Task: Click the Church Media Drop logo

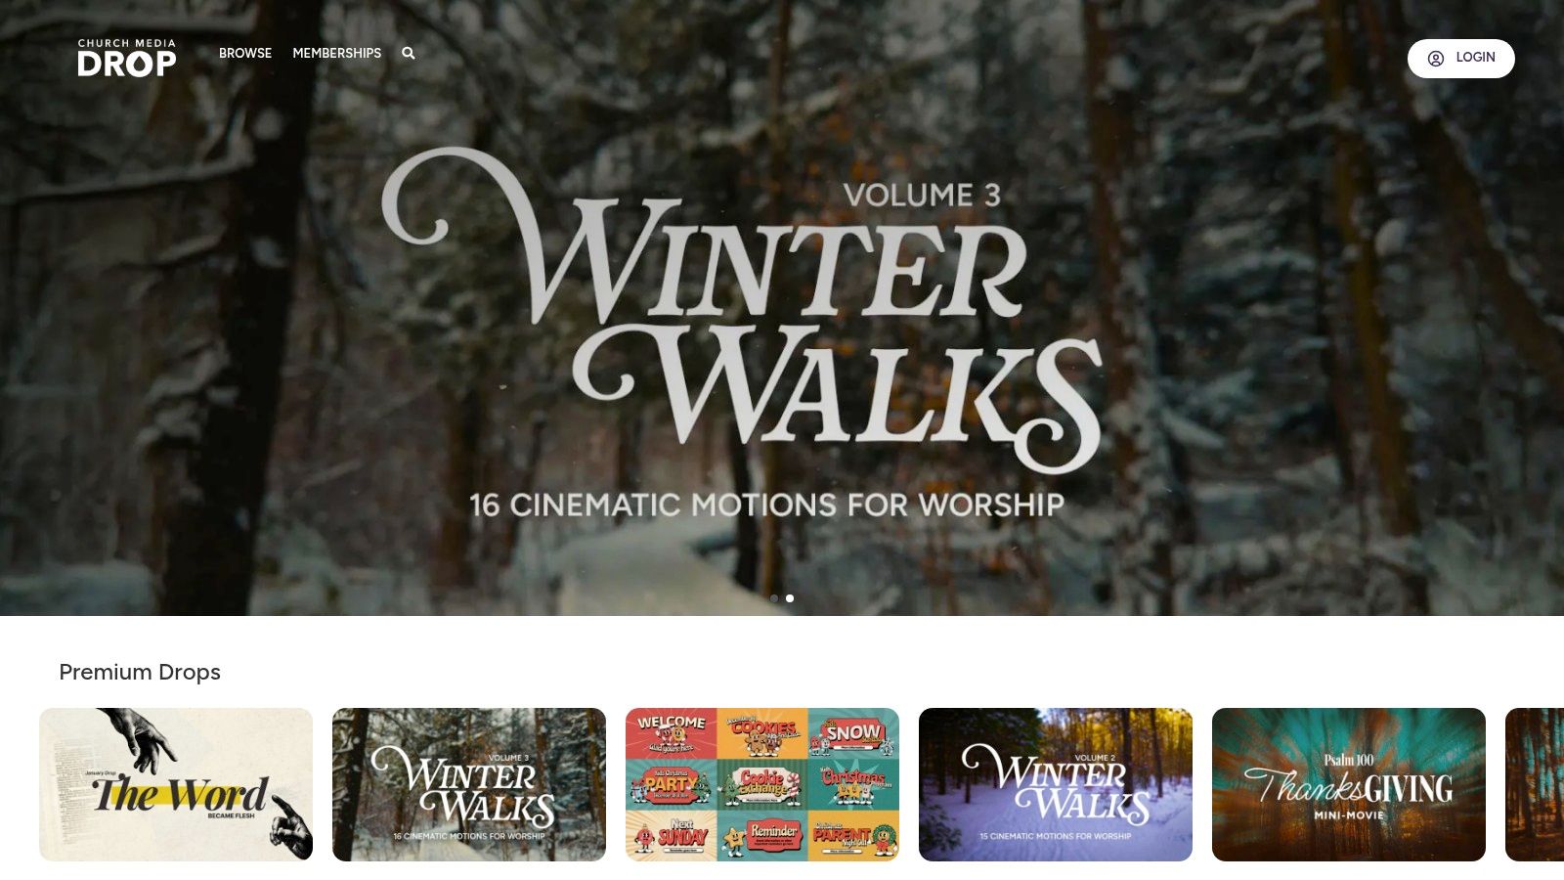Action: click(127, 58)
